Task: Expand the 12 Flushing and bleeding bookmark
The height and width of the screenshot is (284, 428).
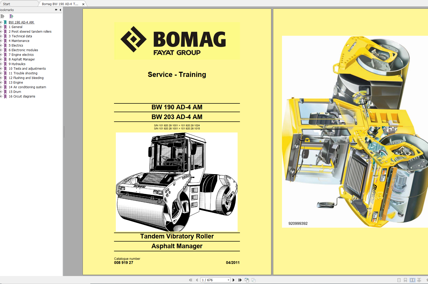Action: point(1,78)
